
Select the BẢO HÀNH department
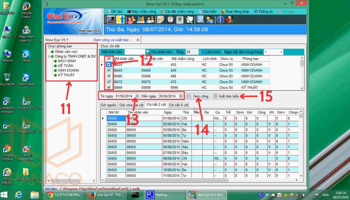67,61
